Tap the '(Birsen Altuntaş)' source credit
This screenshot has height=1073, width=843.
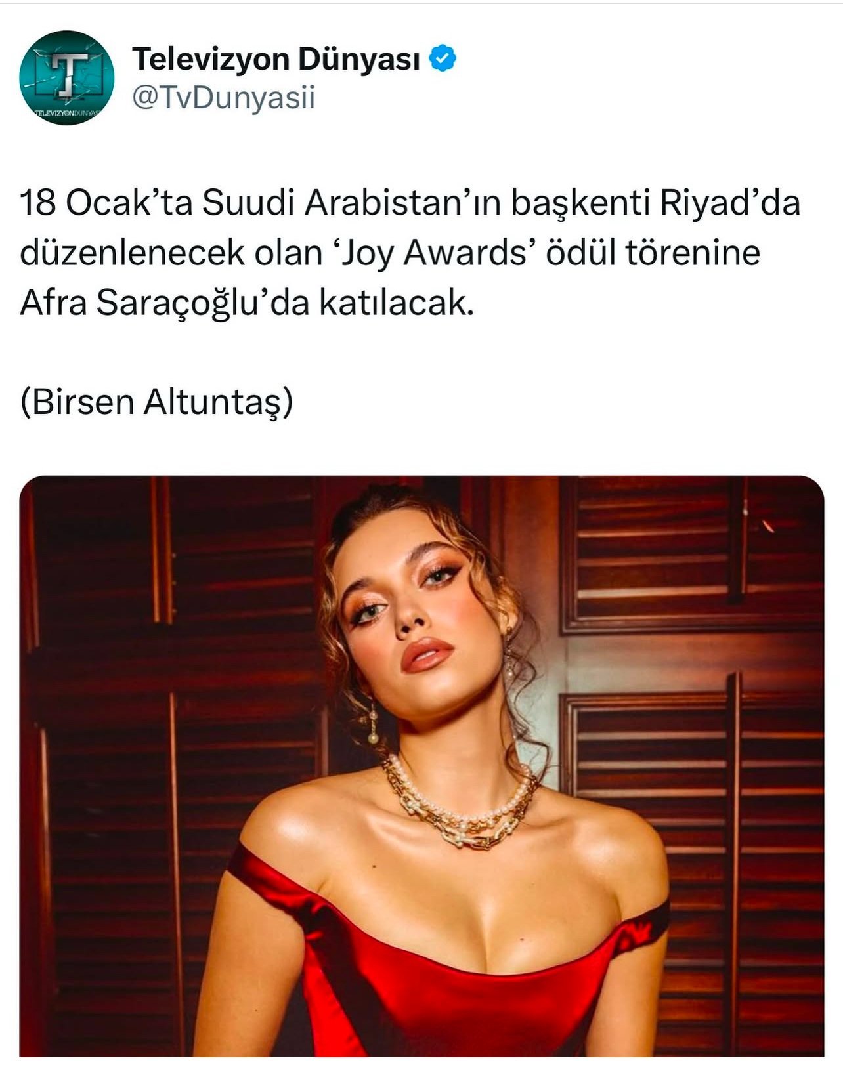(x=156, y=402)
